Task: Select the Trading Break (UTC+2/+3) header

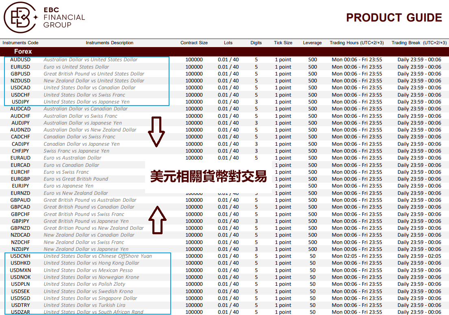Action: [x=419, y=43]
